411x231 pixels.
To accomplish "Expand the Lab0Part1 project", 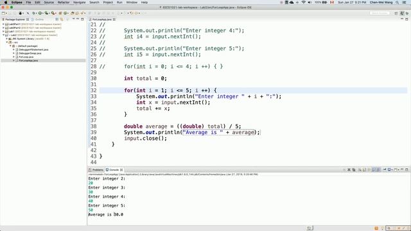I will tap(3, 24).
